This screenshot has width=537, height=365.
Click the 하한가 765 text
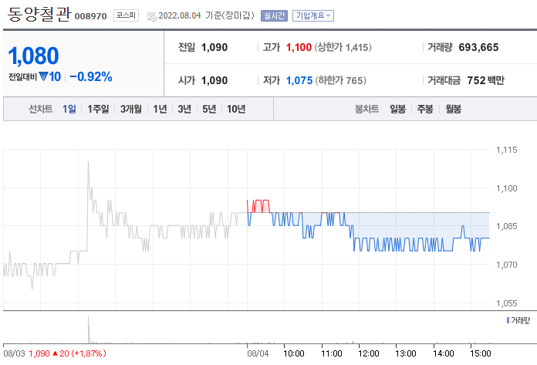341,80
